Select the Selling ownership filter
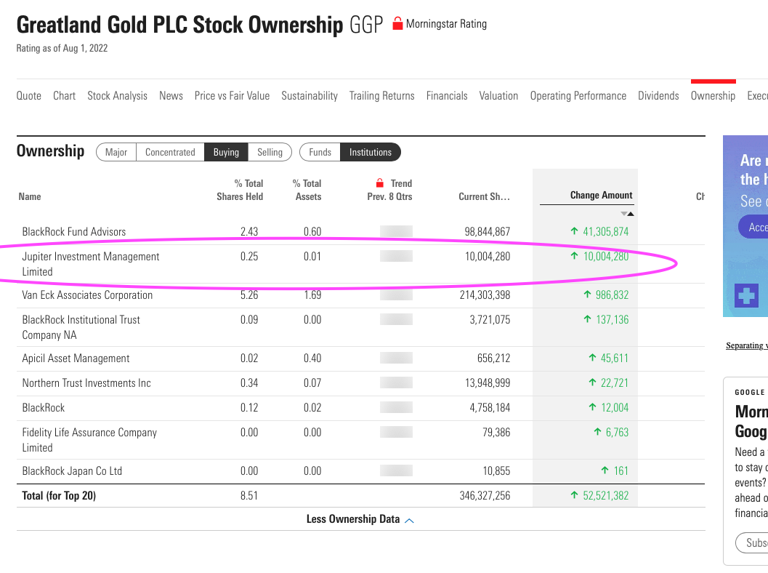The height and width of the screenshot is (573, 768). [x=270, y=152]
